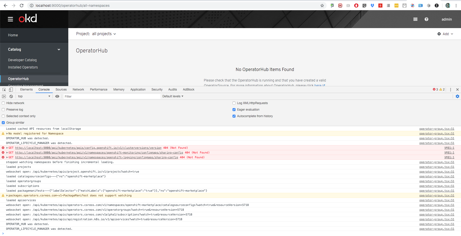The height and width of the screenshot is (236, 461).
Task: Toggle the device toolbar in DevTools
Action: click(11, 89)
